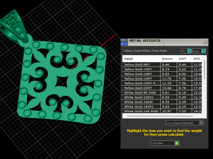Toggle the GV switch
This screenshot has height=159, width=213.
(186, 51)
